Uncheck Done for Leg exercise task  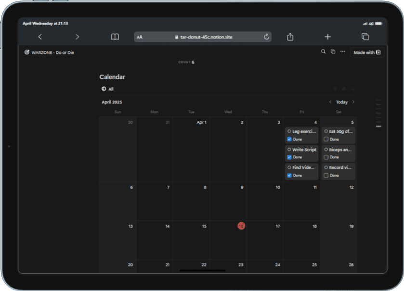[289, 139]
